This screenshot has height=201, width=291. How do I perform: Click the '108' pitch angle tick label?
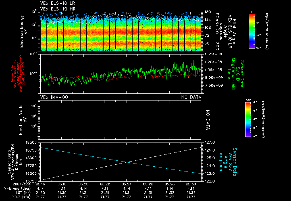click(207, 28)
